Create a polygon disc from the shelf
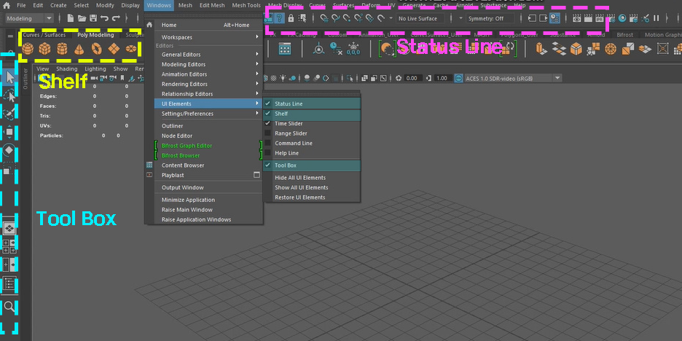Viewport: 682px width, 341px height. pyautogui.click(x=130, y=49)
